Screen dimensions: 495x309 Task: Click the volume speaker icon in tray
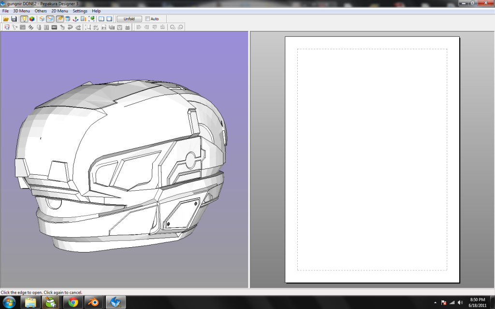(460, 302)
